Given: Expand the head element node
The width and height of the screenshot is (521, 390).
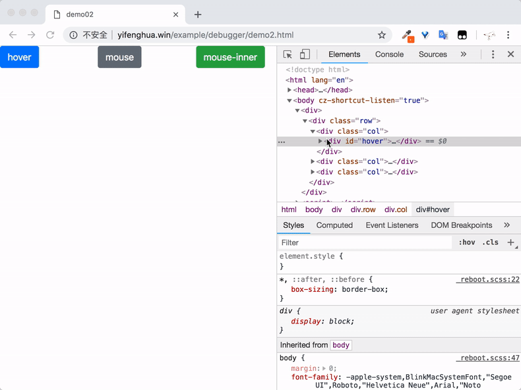Looking at the screenshot, I should pyautogui.click(x=290, y=90).
